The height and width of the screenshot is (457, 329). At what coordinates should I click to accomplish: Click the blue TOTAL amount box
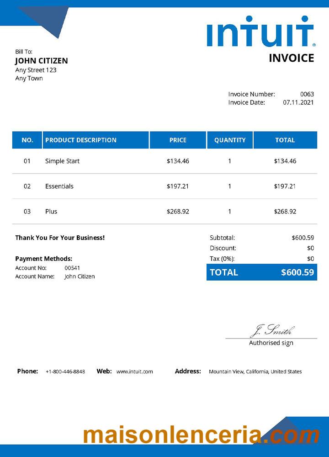(262, 272)
